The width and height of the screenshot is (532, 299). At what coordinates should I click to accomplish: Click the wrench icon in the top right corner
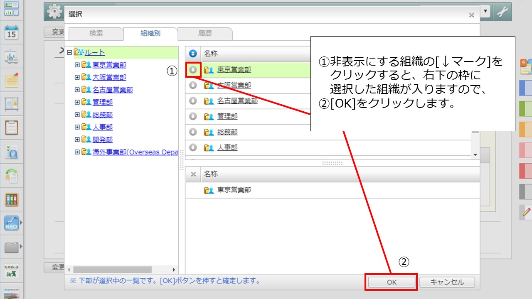pos(502,12)
